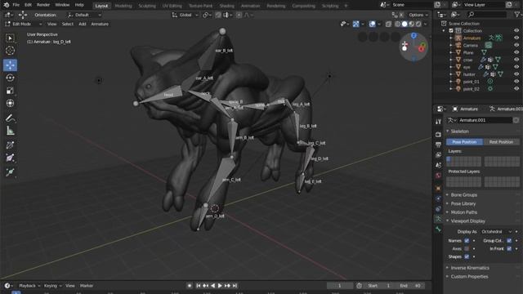Open View Layer properties tab

coord(438,155)
